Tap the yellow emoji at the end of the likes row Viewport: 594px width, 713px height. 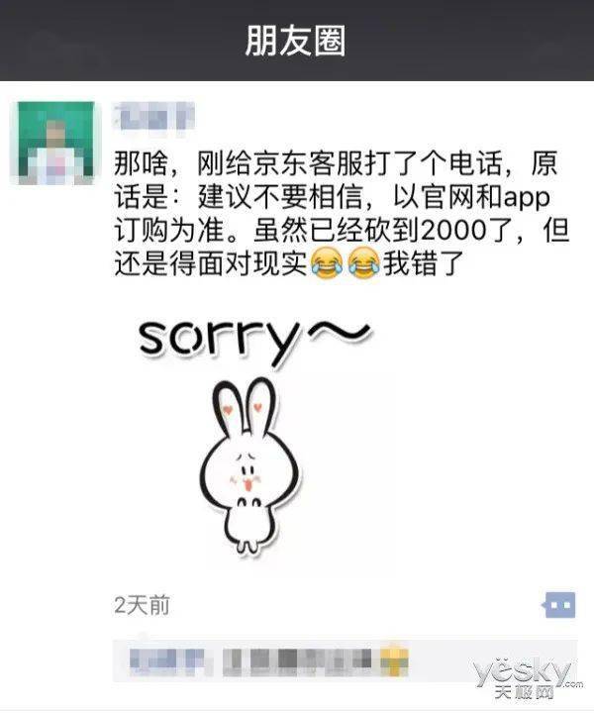pos(394,661)
